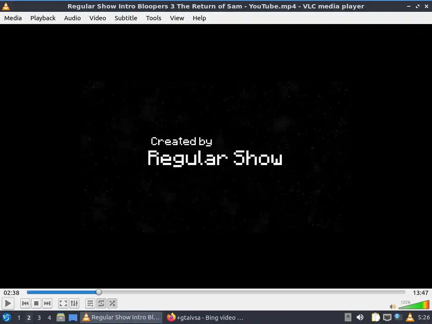The height and width of the screenshot is (324, 432).
Task: Select the Regular Show VLC taskbar entry
Action: click(121, 317)
